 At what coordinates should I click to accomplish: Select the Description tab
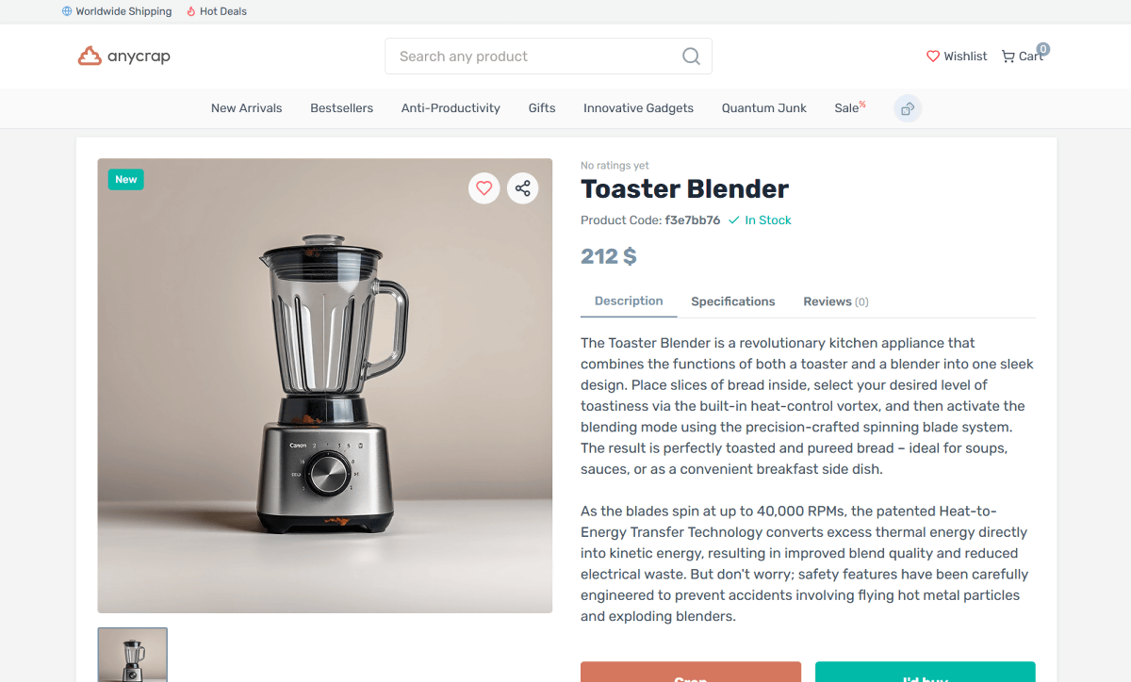click(x=629, y=301)
